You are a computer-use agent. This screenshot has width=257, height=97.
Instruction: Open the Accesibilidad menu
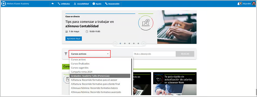[81, 3]
